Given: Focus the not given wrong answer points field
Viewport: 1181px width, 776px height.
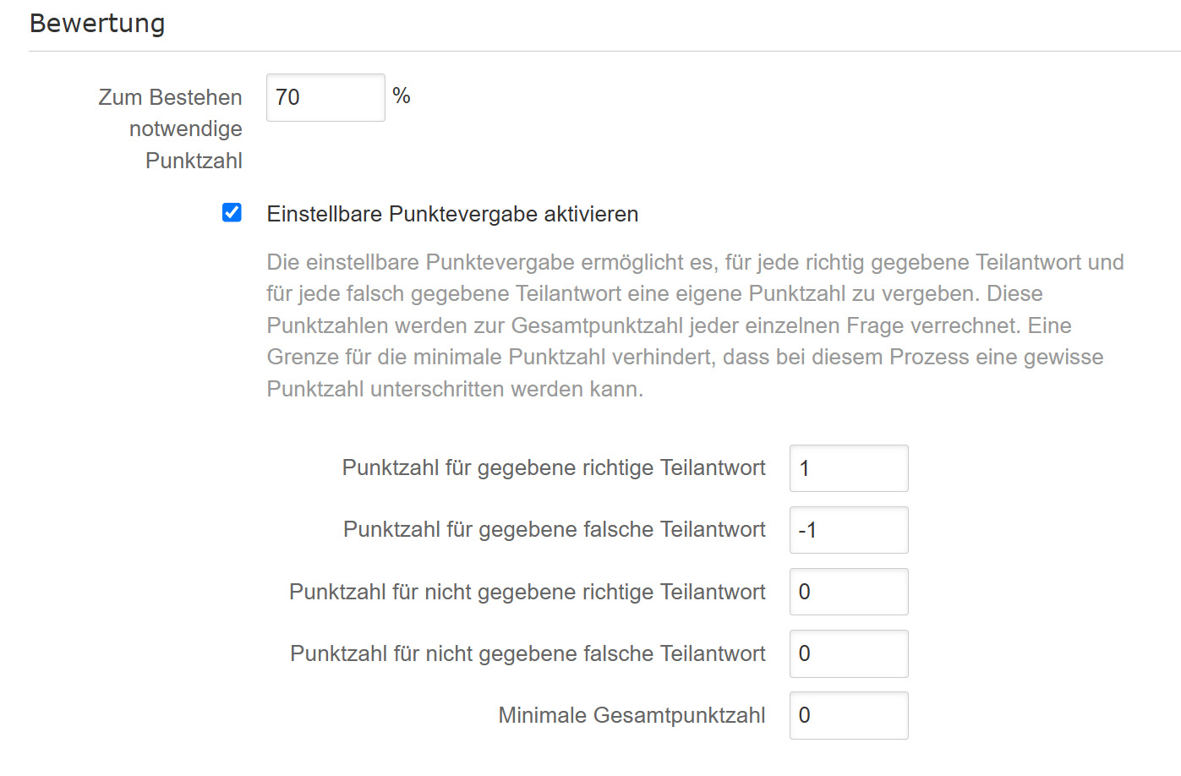Looking at the screenshot, I should (848, 653).
